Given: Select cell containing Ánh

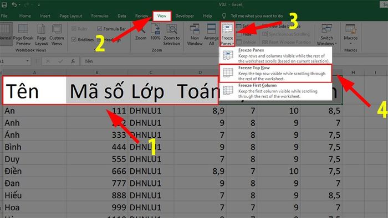Looking at the screenshot, I should (x=34, y=135).
